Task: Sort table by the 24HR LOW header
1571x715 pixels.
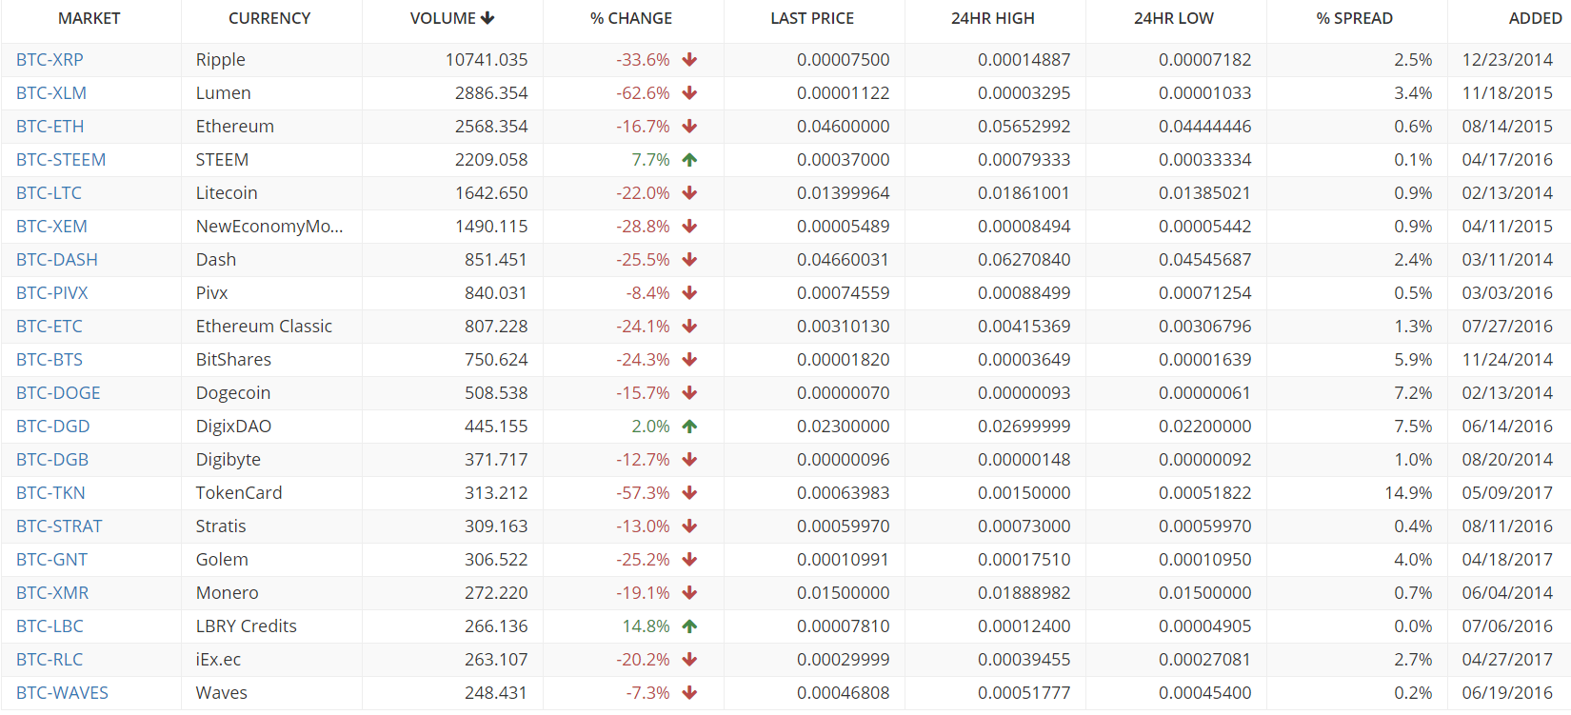Action: [1174, 18]
